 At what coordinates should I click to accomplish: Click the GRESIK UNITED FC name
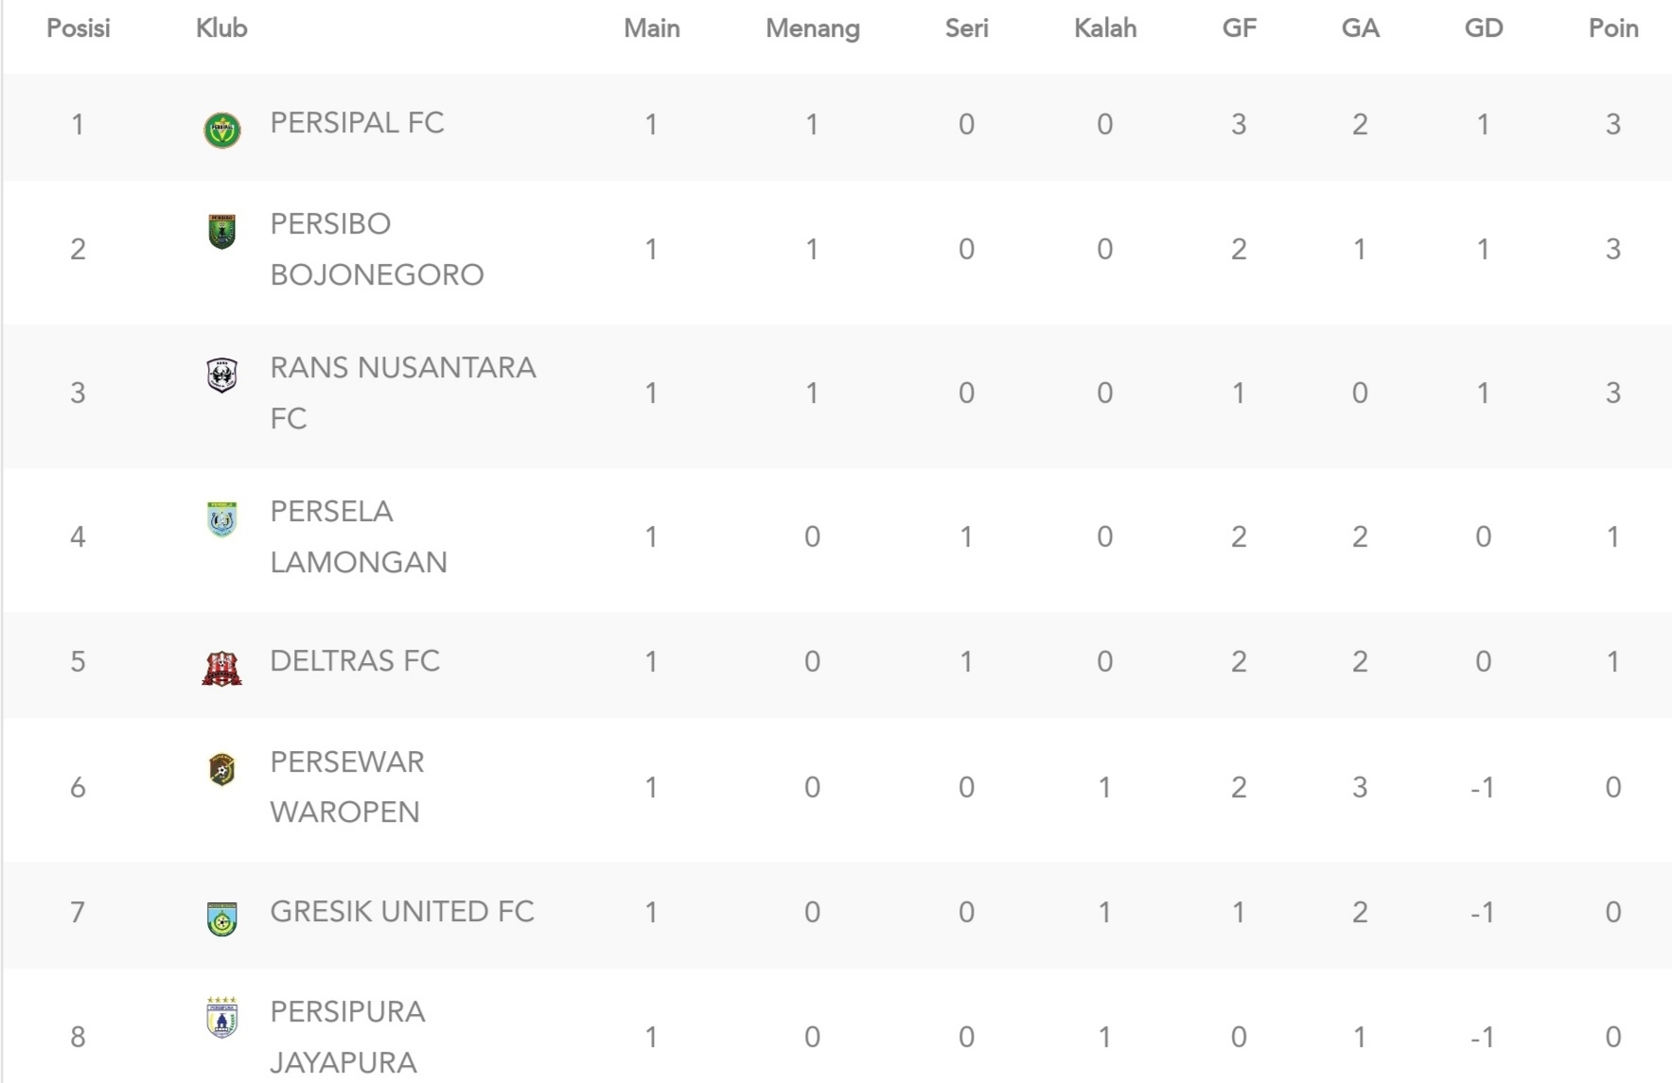click(x=402, y=911)
